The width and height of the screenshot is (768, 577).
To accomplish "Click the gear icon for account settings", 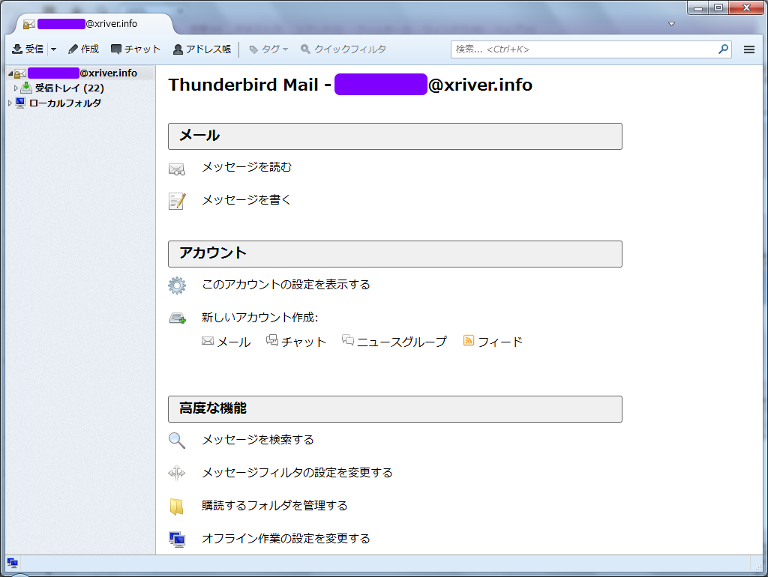I will [x=177, y=286].
